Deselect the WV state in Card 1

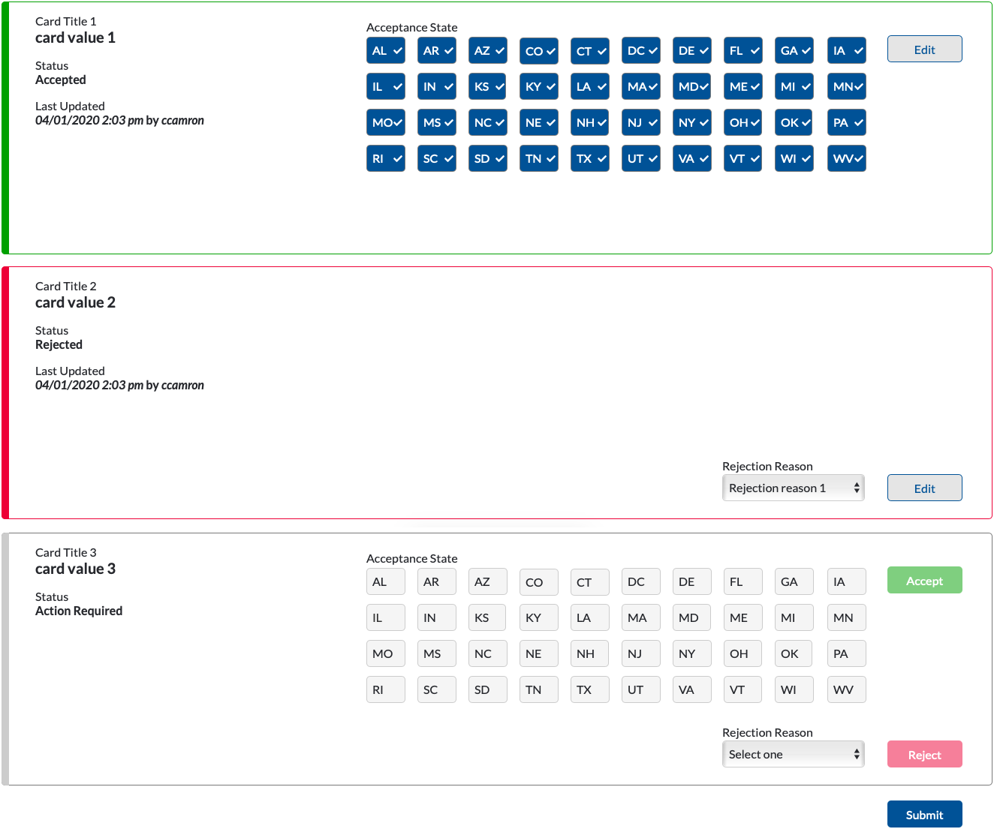coord(846,158)
